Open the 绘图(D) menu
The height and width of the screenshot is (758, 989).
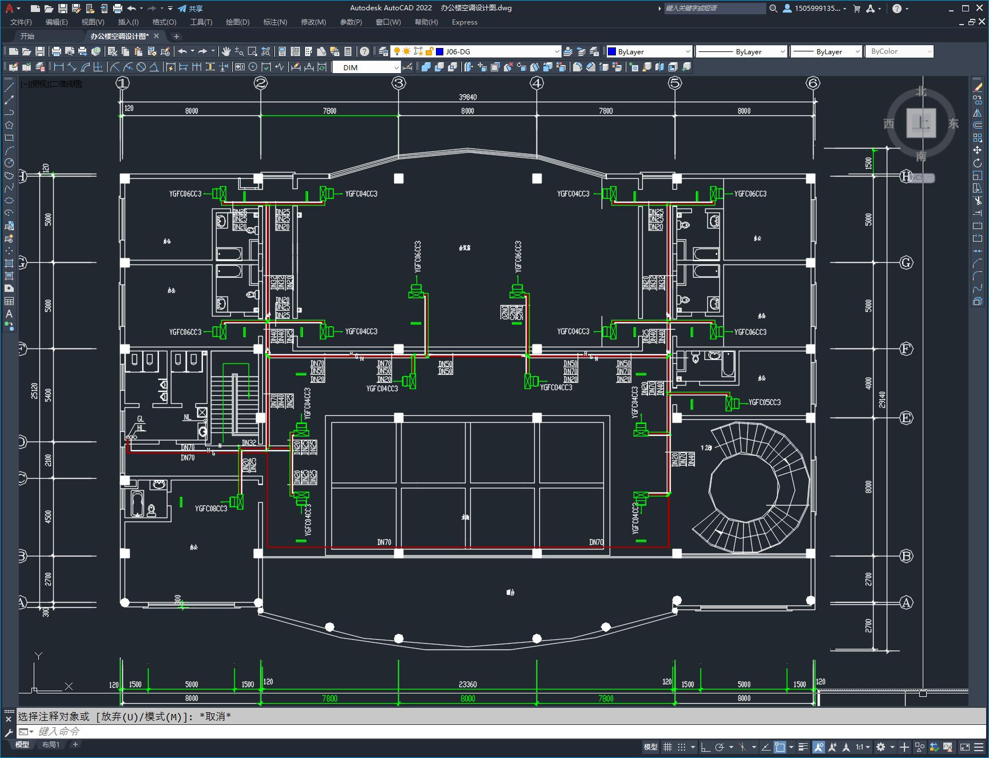point(238,22)
